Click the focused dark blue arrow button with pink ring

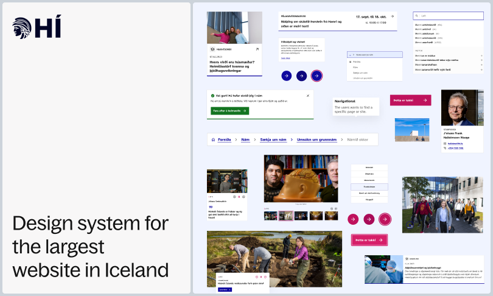pyautogui.click(x=316, y=76)
